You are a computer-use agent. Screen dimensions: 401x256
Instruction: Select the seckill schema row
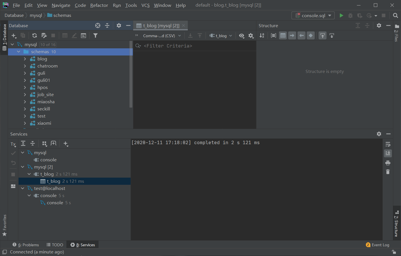70,109
